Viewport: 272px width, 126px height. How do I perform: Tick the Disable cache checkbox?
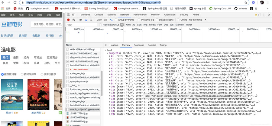click(157, 20)
